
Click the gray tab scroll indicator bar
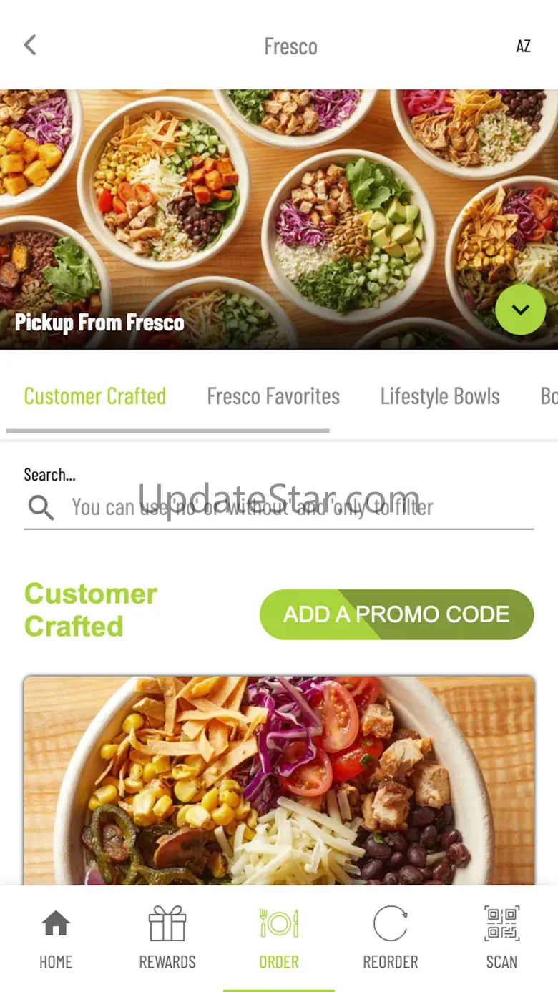pyautogui.click(x=168, y=431)
